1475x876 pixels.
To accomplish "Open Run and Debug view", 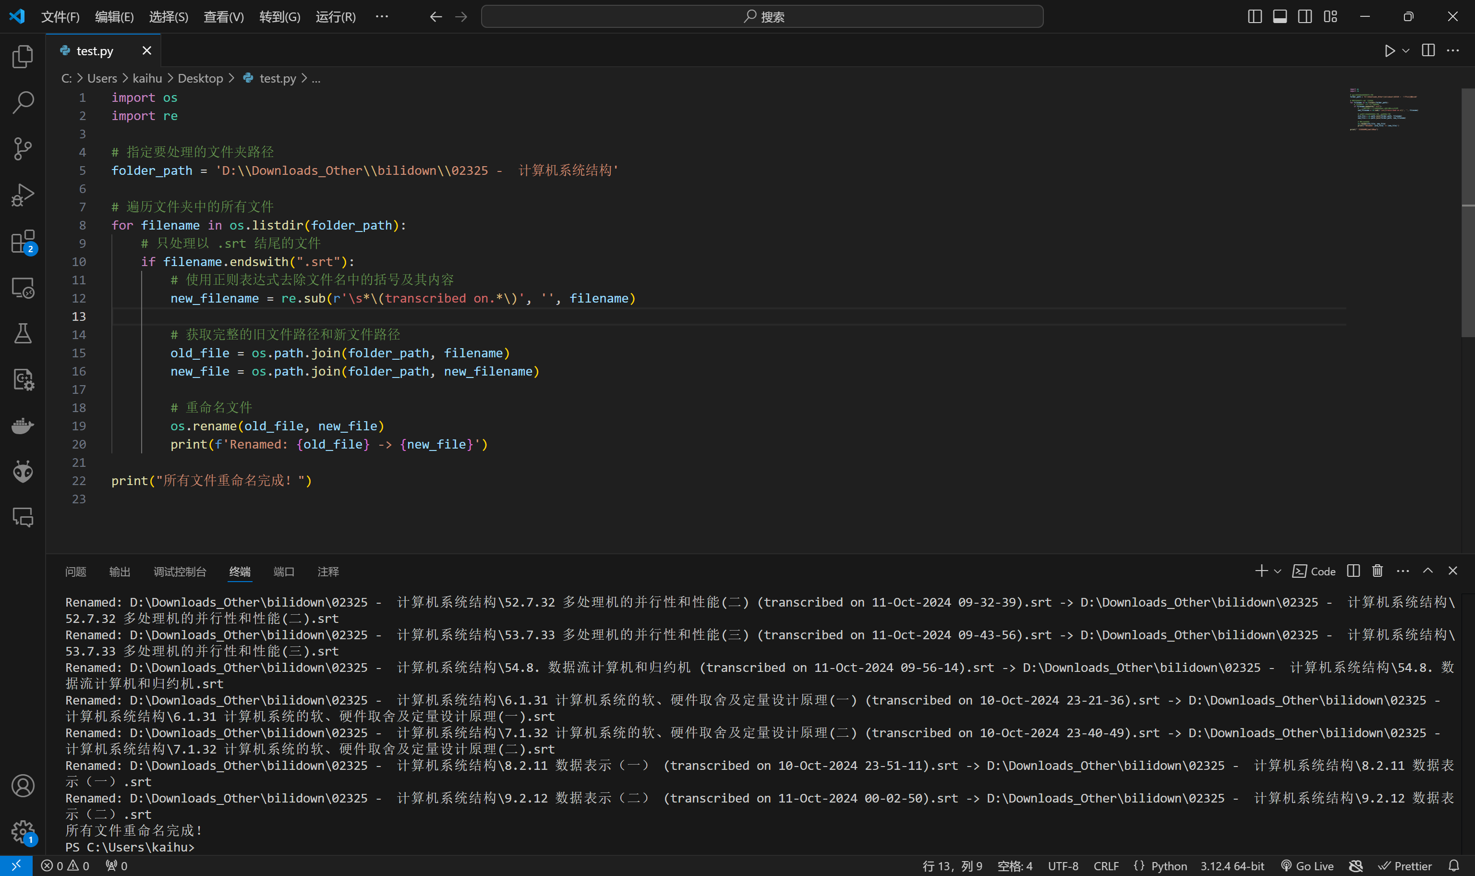I will pyautogui.click(x=23, y=195).
